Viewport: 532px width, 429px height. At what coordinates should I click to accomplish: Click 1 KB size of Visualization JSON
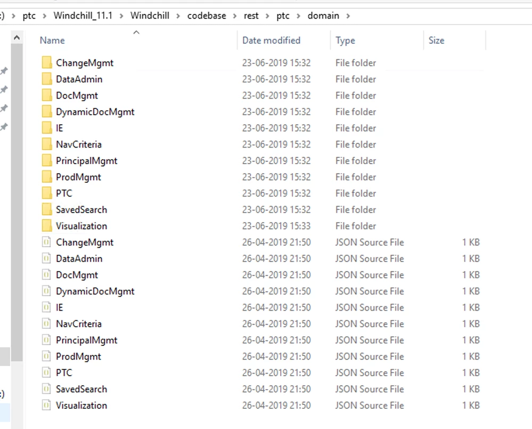(471, 405)
